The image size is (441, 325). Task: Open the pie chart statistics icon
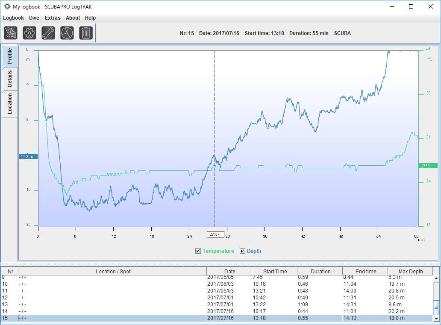coord(67,33)
